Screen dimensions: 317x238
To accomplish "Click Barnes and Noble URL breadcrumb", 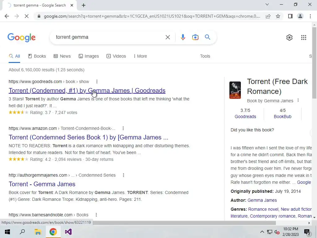I will pyautogui.click(x=48, y=215).
